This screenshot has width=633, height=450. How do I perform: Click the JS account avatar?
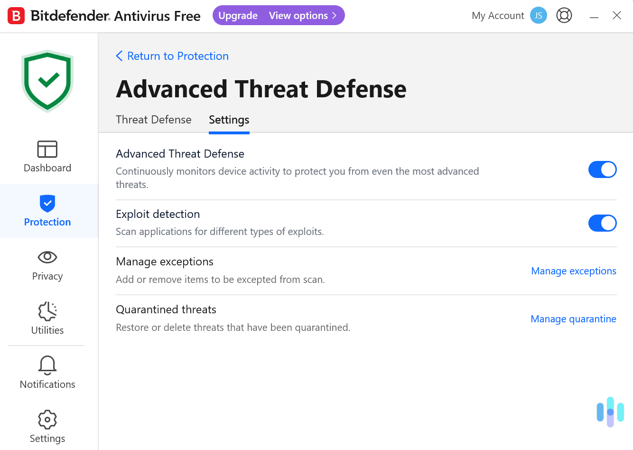tap(538, 15)
